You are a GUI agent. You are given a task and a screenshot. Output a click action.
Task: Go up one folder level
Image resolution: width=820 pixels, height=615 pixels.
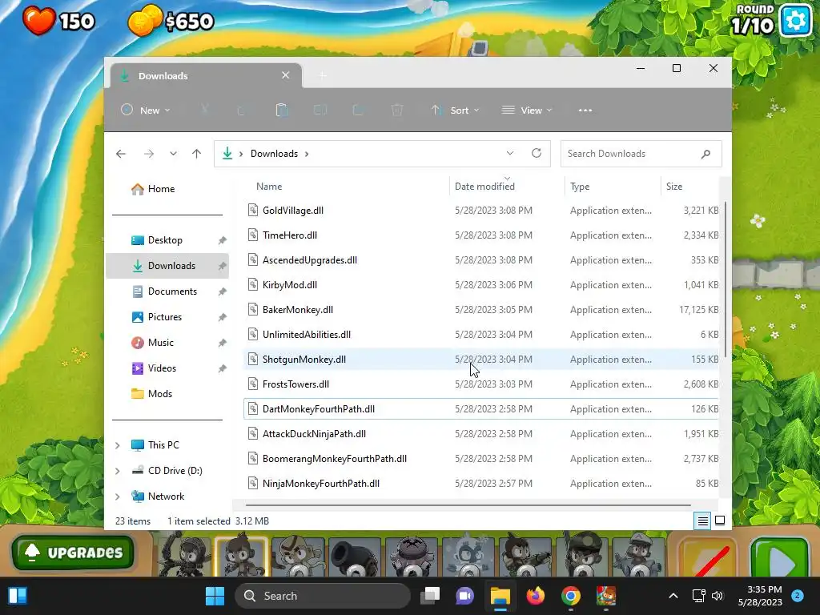pos(197,154)
